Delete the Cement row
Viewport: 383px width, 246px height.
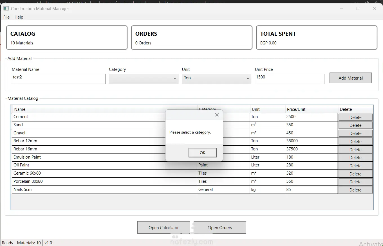[x=355, y=117]
